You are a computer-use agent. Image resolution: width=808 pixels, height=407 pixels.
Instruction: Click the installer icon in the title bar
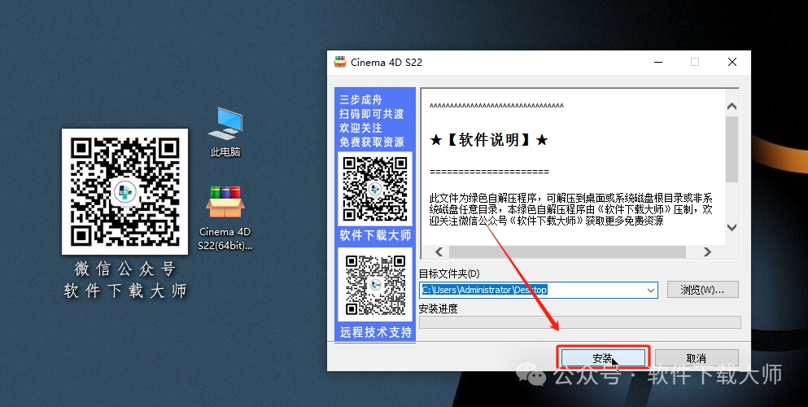[x=340, y=62]
